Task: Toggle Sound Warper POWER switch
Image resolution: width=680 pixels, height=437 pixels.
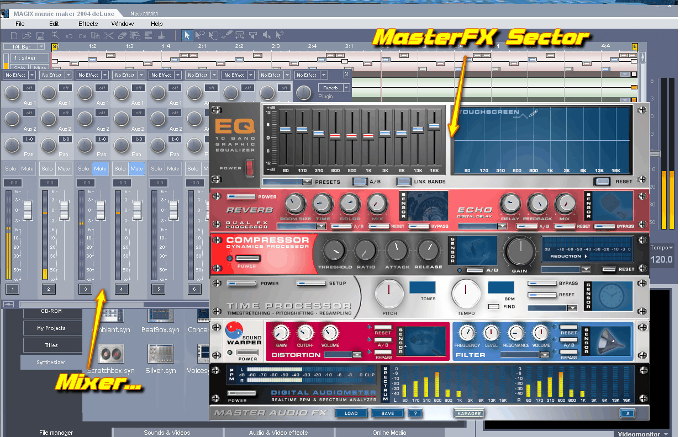Action: pos(248,352)
